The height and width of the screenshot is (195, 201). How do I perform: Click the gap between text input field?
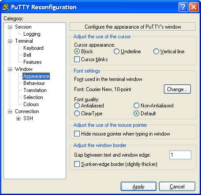click(x=180, y=155)
